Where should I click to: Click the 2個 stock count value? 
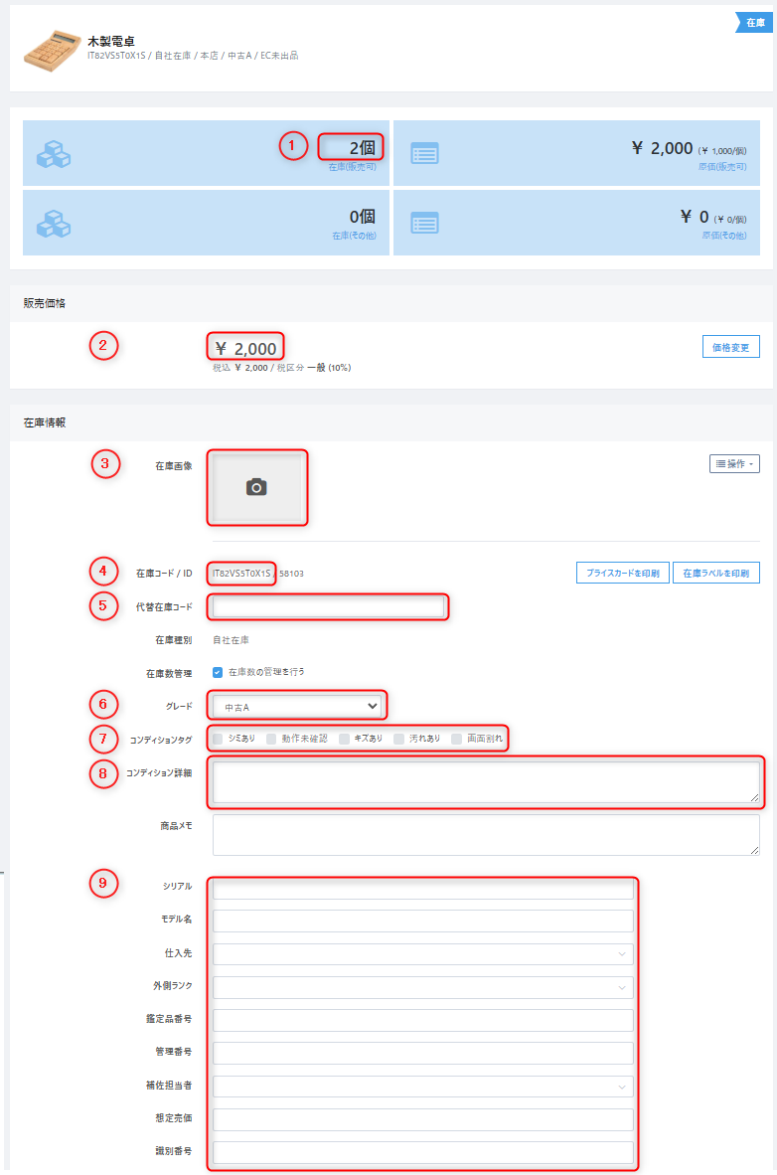pos(363,148)
